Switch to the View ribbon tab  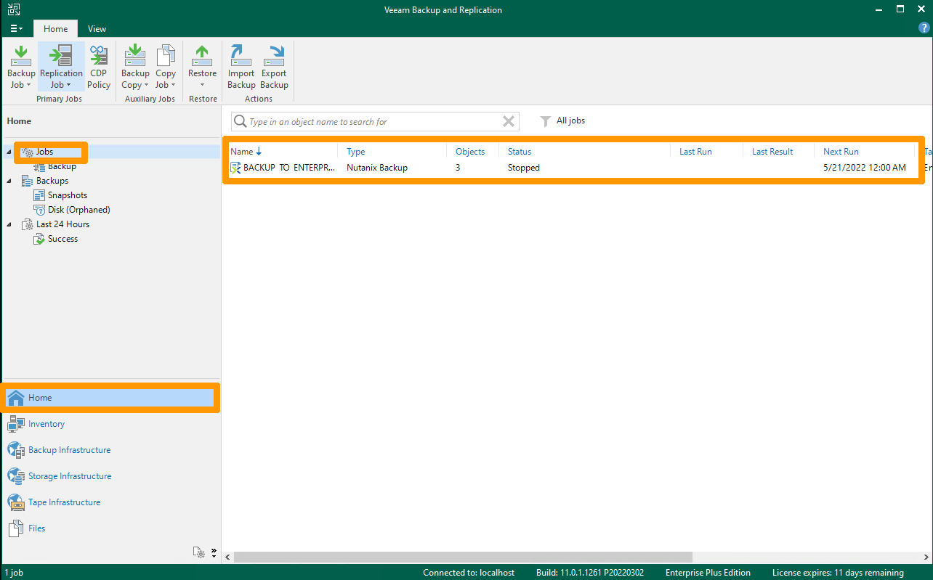(97, 28)
